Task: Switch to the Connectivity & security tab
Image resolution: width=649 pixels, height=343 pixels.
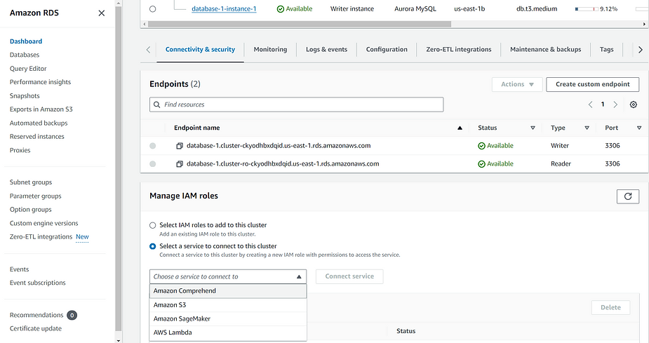Action: (201, 49)
